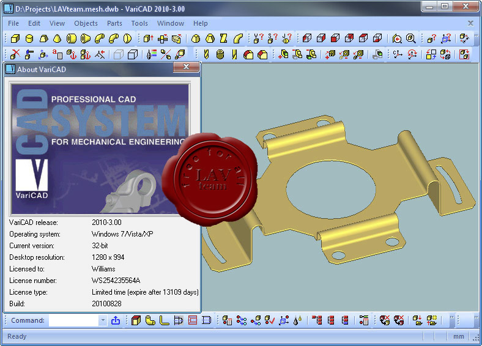Click the anchor insertion point icon
Screen dimensions: 482x346
tap(72, 54)
